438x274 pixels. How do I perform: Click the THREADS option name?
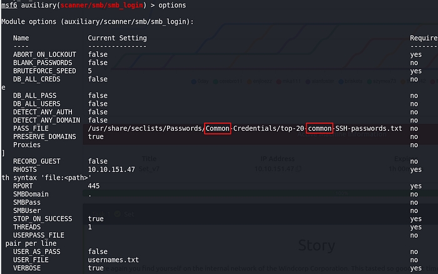point(26,226)
